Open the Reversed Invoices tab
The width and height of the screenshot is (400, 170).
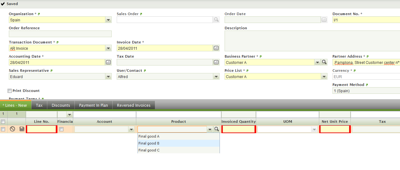(x=134, y=105)
